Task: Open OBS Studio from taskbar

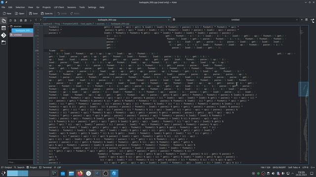Action: (106, 174)
